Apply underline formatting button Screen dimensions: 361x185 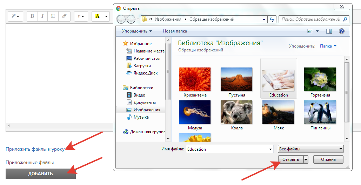(x=53, y=16)
